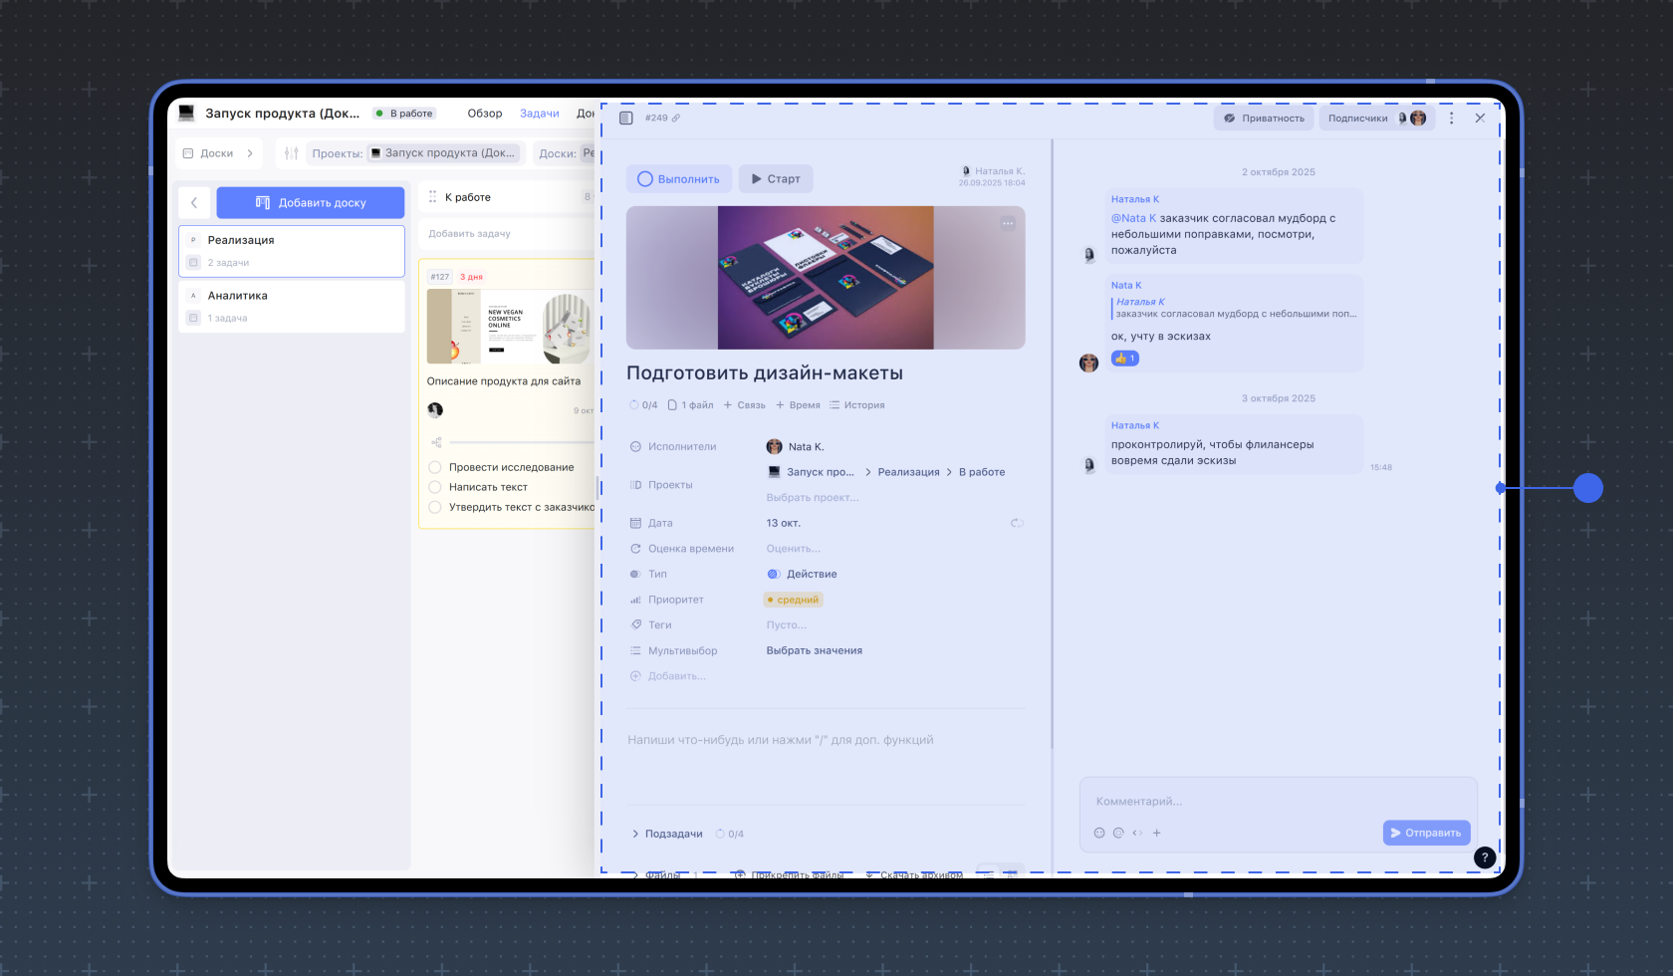Click into the Комментарий input field
This screenshot has width=1673, height=976.
click(x=1275, y=802)
